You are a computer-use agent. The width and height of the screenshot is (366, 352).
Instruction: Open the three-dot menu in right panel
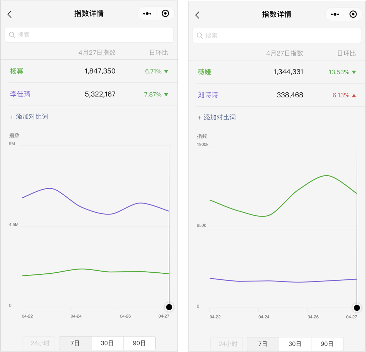click(335, 14)
